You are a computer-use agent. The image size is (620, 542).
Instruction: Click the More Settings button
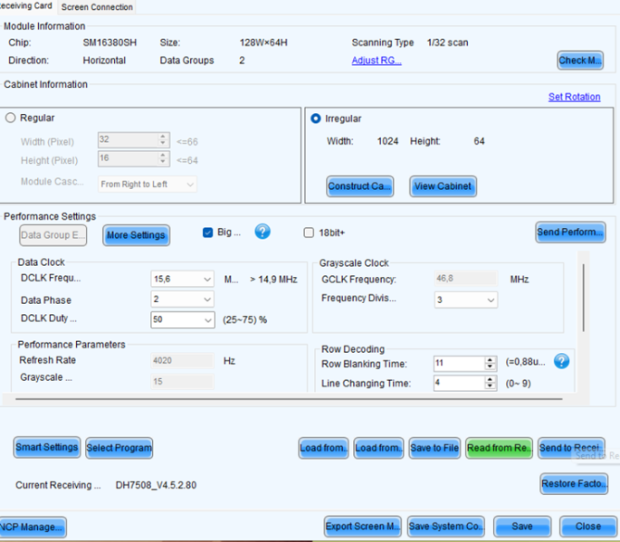136,235
